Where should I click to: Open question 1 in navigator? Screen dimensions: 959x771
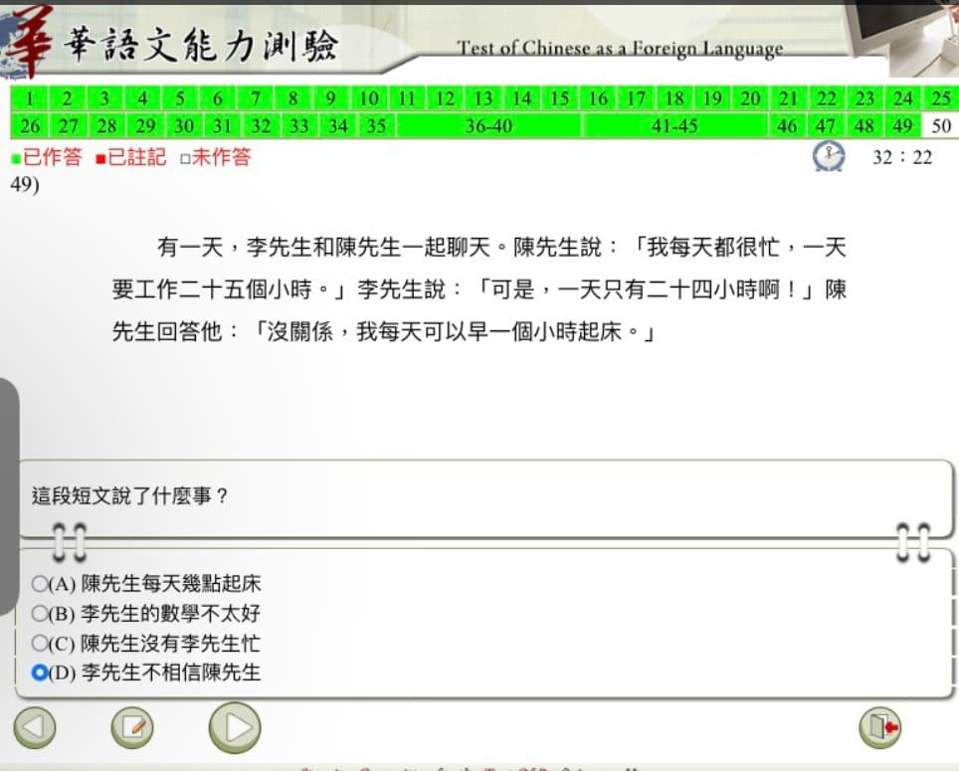29,98
